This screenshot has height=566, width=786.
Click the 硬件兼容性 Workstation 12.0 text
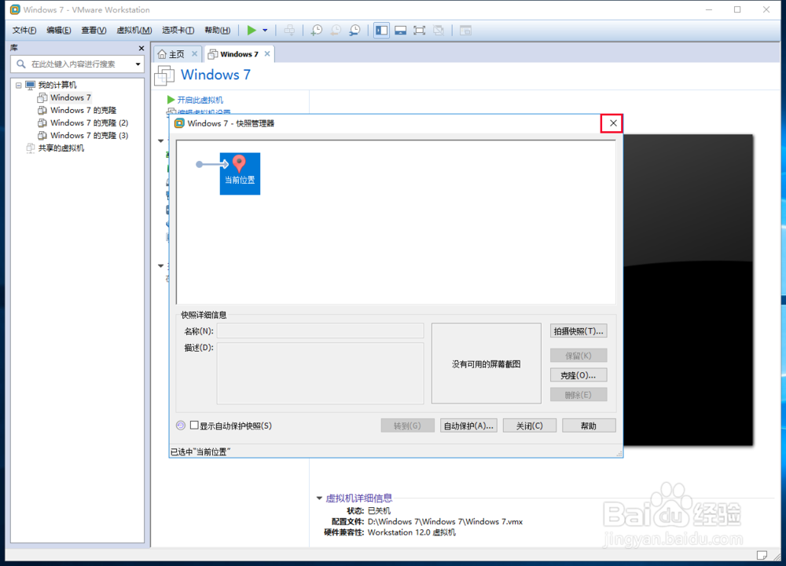pyautogui.click(x=412, y=532)
